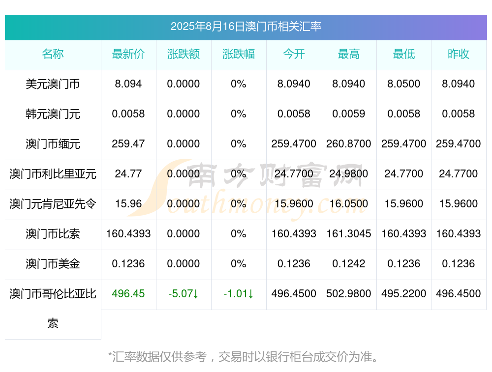Select the 最新价 cell of 澳门币美金
The width and height of the screenshot is (492, 372).
coord(128,263)
